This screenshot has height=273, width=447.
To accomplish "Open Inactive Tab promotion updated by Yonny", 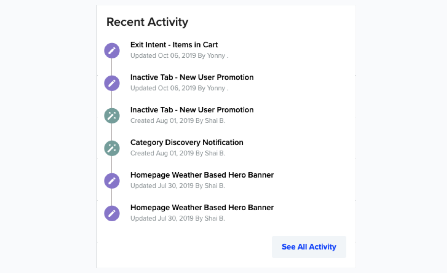I will (x=192, y=77).
